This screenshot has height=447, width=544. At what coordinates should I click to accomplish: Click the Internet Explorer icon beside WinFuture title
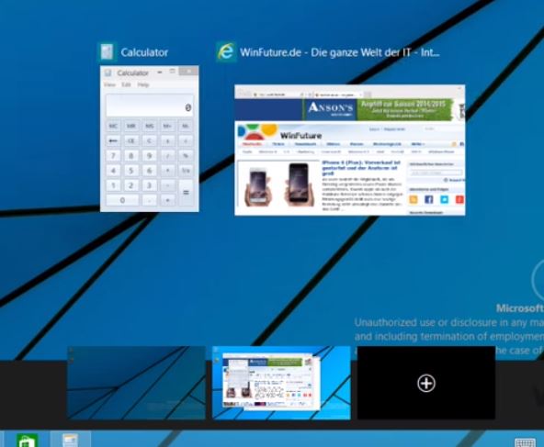coord(226,52)
